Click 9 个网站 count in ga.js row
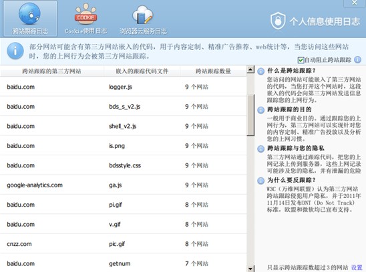The image size is (366, 272). point(196,185)
